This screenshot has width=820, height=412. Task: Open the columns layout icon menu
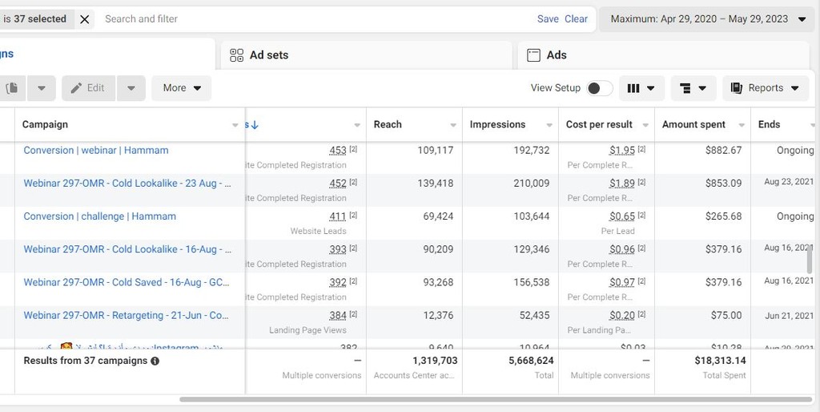[641, 88]
